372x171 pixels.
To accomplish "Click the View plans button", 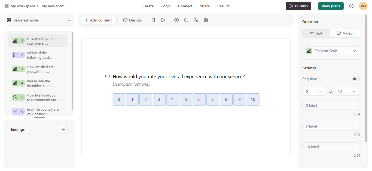I will click(x=331, y=6).
